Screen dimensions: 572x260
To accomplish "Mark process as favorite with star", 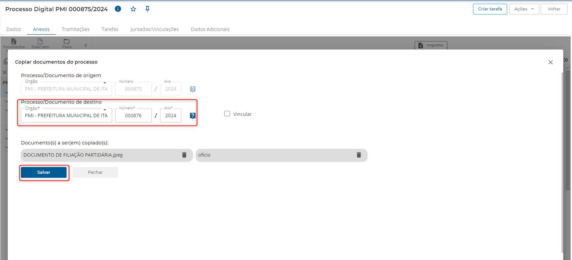I will [x=133, y=9].
